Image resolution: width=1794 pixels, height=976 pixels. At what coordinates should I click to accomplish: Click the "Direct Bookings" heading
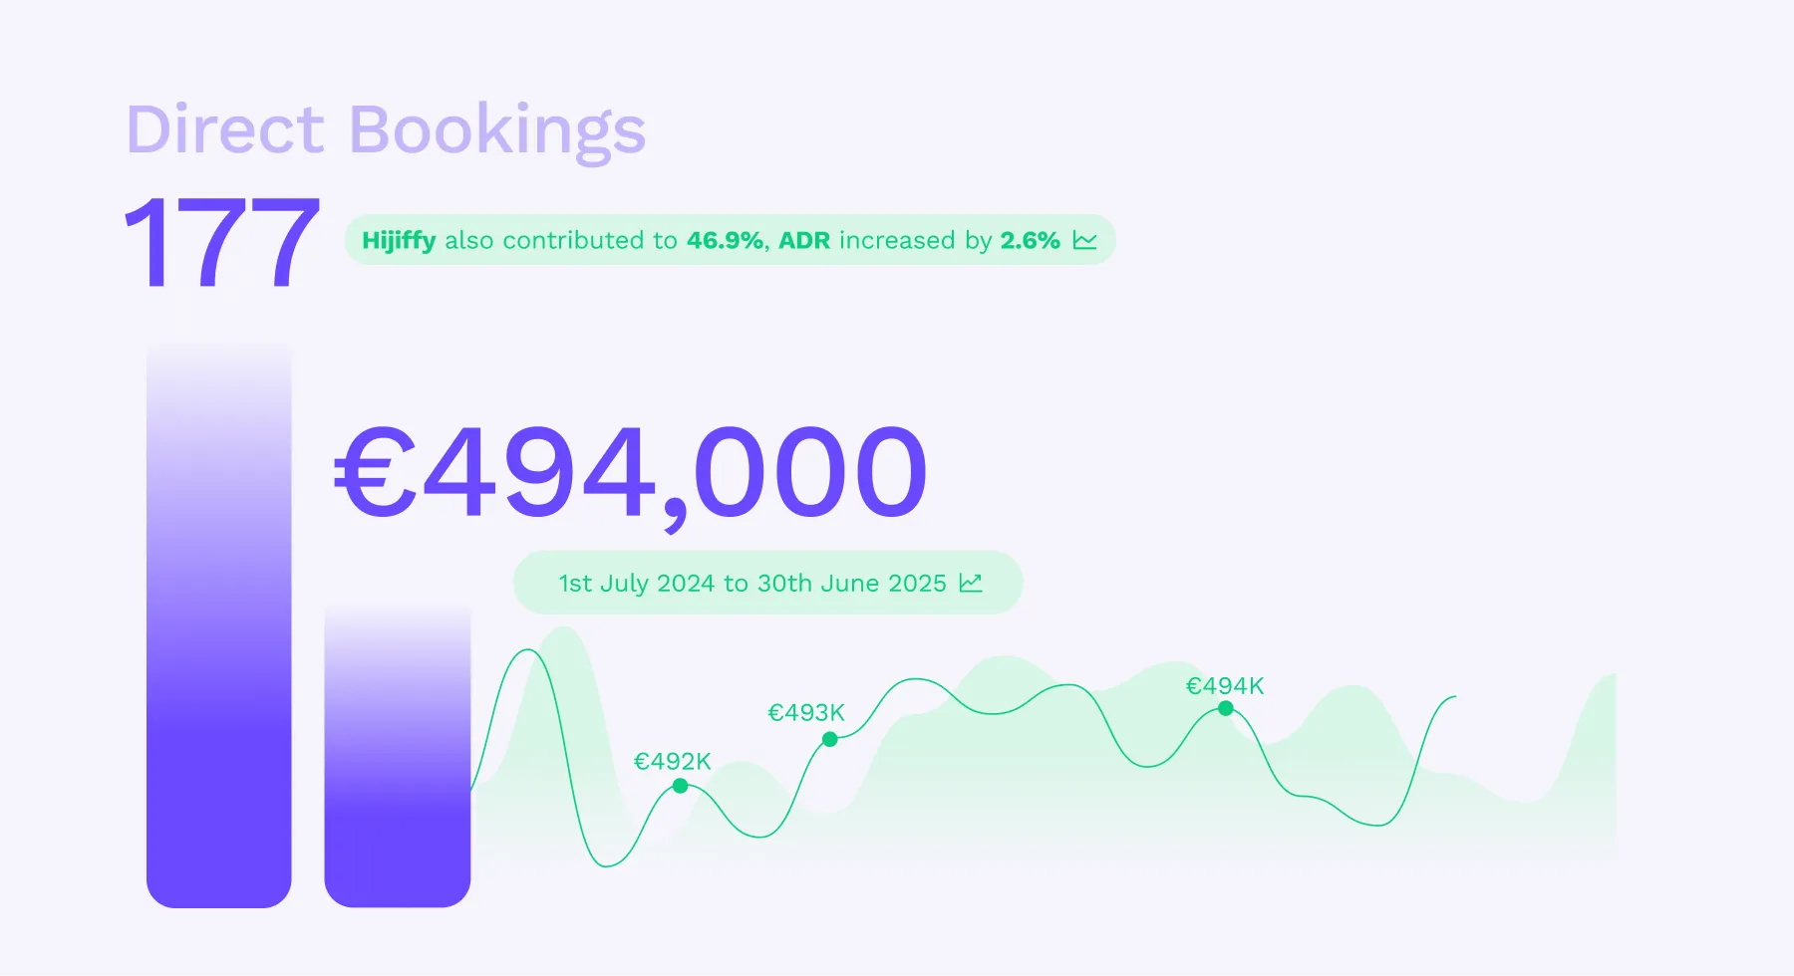click(386, 129)
